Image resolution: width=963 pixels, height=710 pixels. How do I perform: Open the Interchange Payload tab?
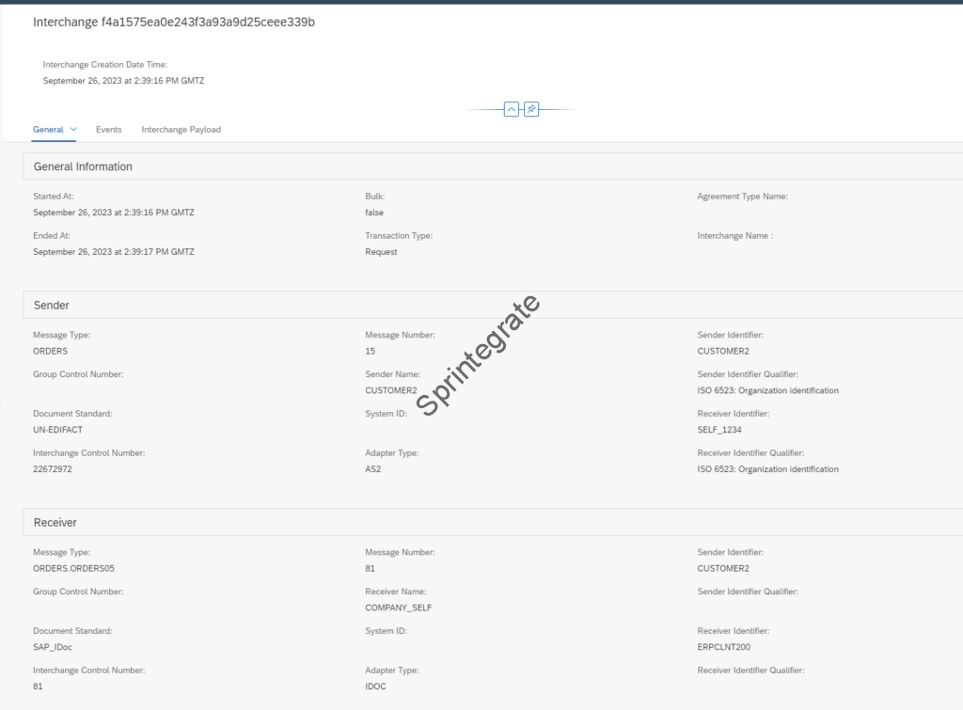pyautogui.click(x=181, y=129)
